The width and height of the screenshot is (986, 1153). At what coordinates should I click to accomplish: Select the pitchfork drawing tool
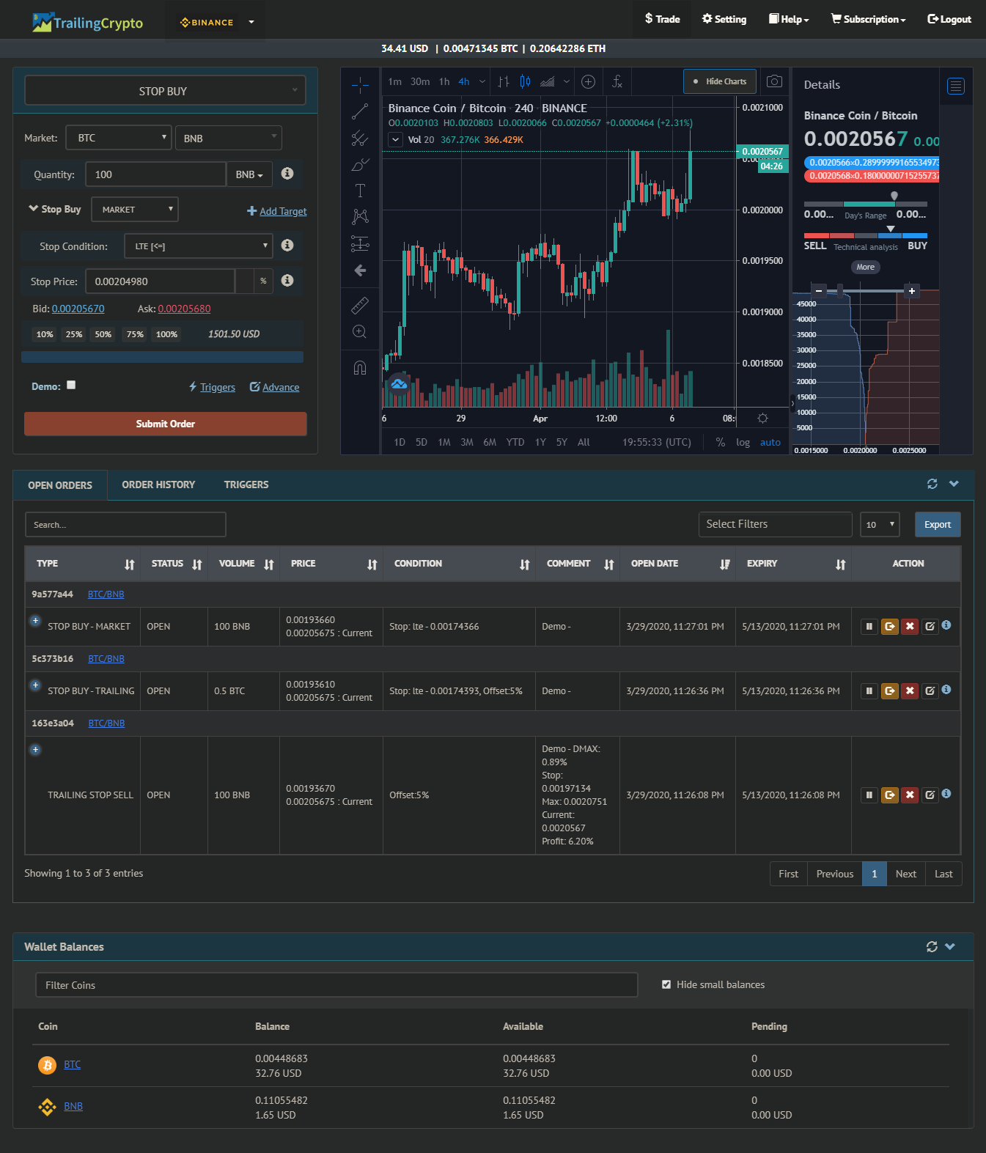click(x=360, y=138)
